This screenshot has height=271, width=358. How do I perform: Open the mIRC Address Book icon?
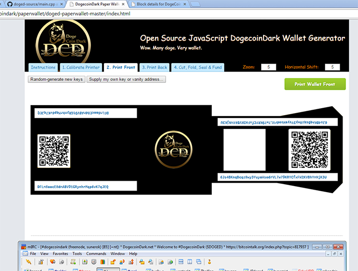tap(85, 262)
